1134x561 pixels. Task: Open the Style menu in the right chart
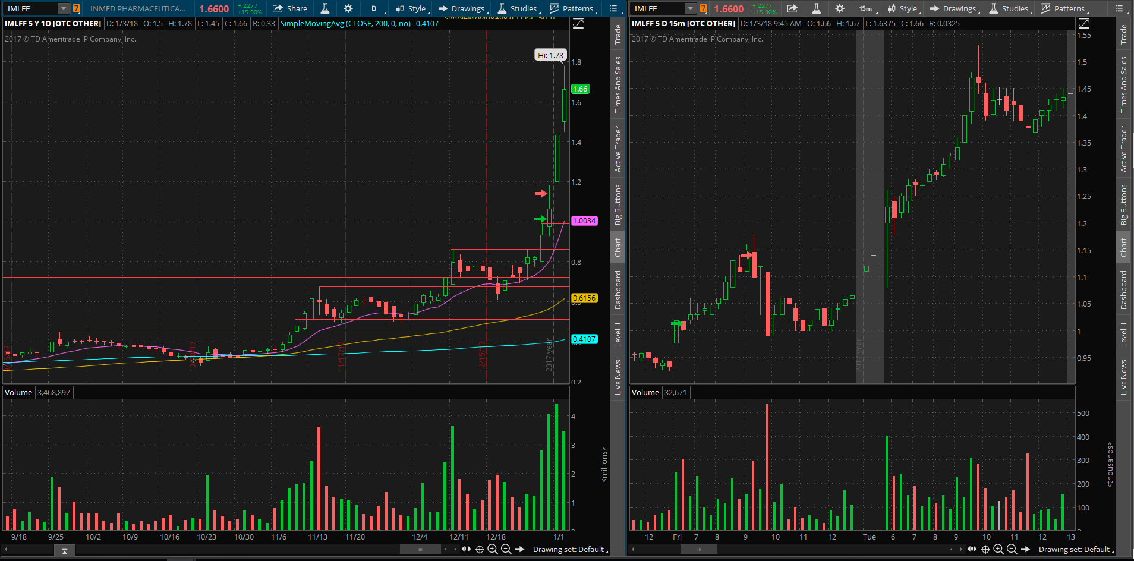pyautogui.click(x=903, y=8)
